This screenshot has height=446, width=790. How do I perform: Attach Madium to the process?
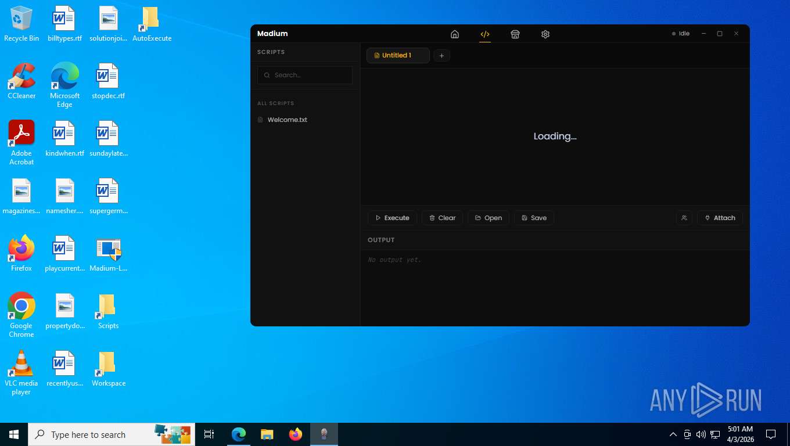coord(720,218)
